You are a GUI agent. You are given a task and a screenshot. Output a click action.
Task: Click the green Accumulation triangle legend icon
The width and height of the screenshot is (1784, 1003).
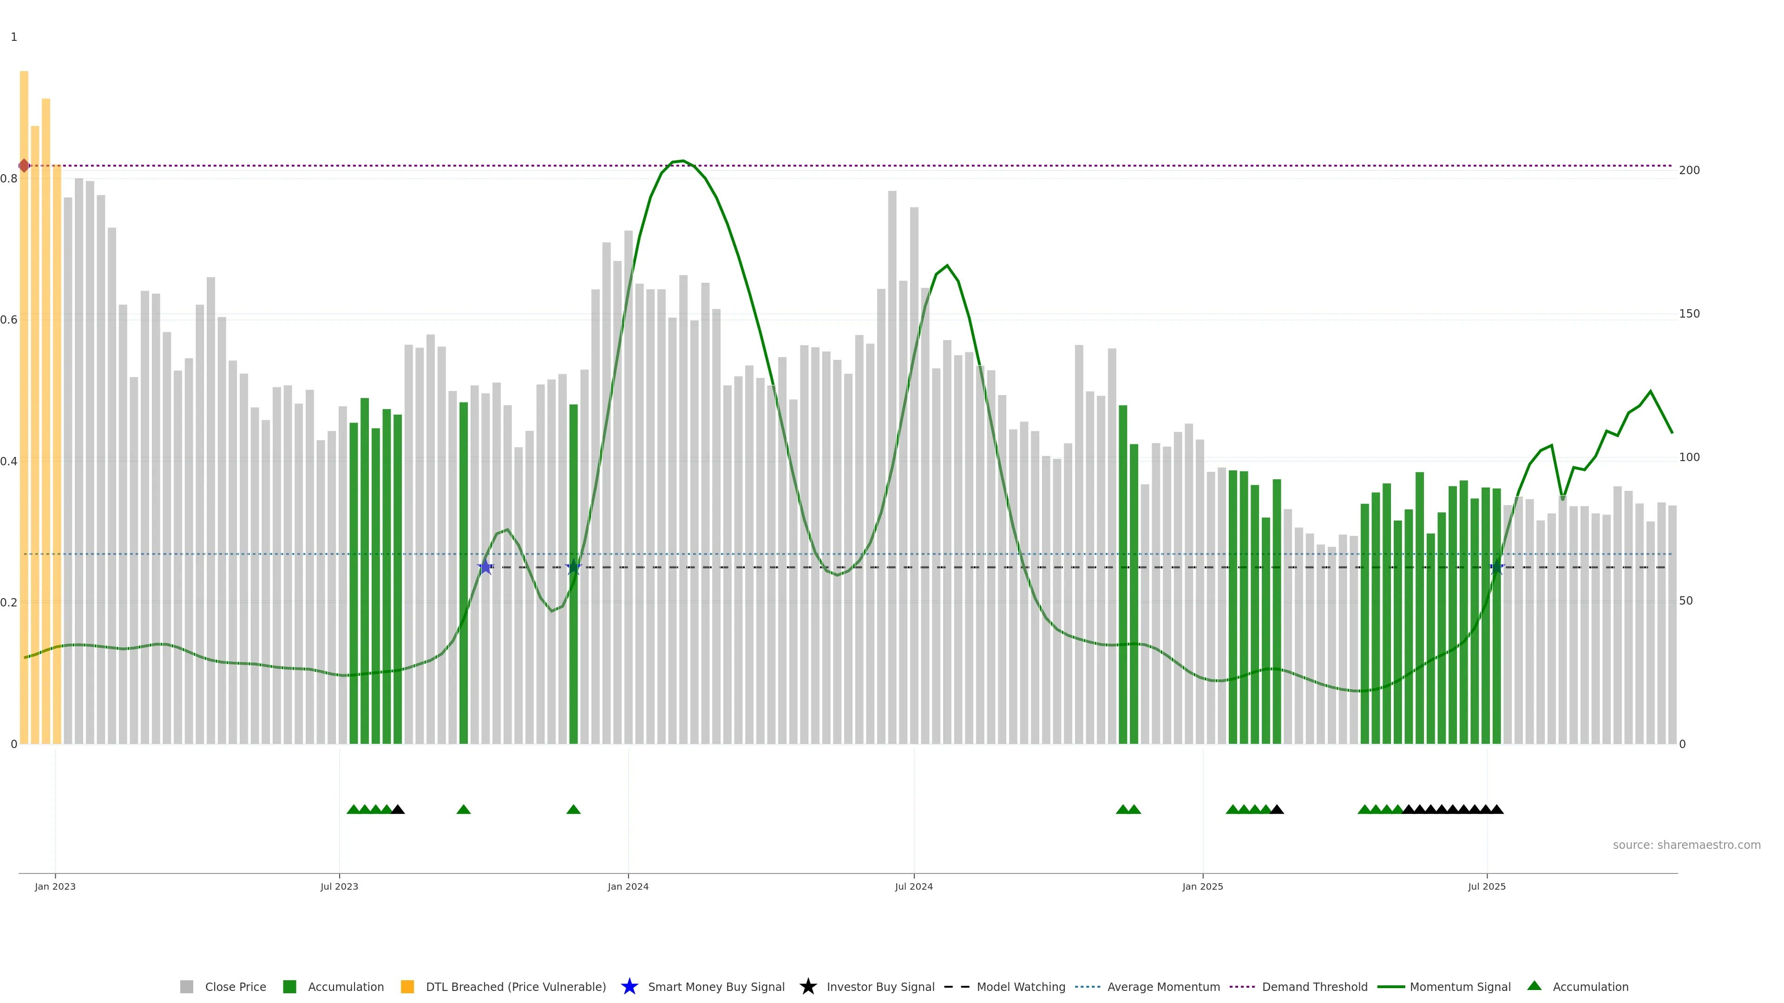[x=1534, y=986]
